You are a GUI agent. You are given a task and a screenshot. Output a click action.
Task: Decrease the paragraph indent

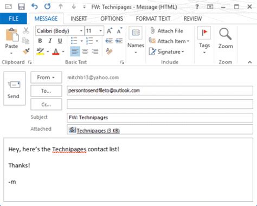pyautogui.click(x=109, y=41)
